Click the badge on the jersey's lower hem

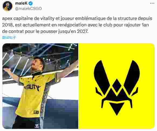pyautogui.click(x=36, y=112)
